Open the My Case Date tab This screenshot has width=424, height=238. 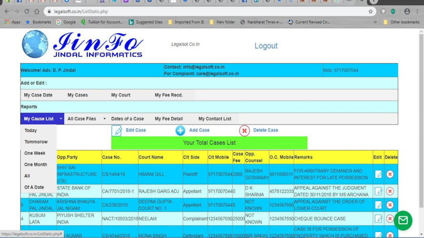(x=38, y=95)
